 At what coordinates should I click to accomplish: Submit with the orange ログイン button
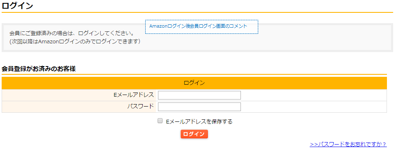194,134
